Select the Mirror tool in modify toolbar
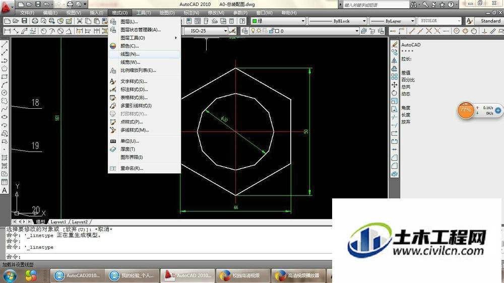Screen dimensions: 504x283 (x=395, y=60)
